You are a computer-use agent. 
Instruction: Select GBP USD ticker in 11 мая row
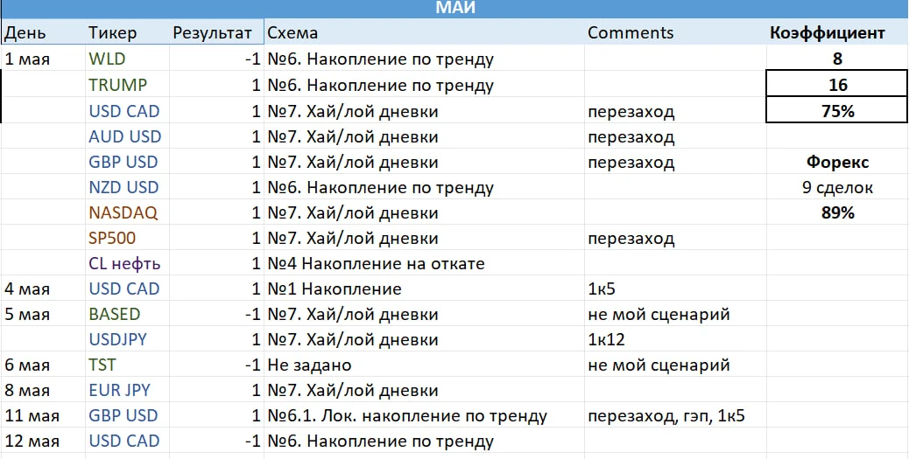coord(127,415)
